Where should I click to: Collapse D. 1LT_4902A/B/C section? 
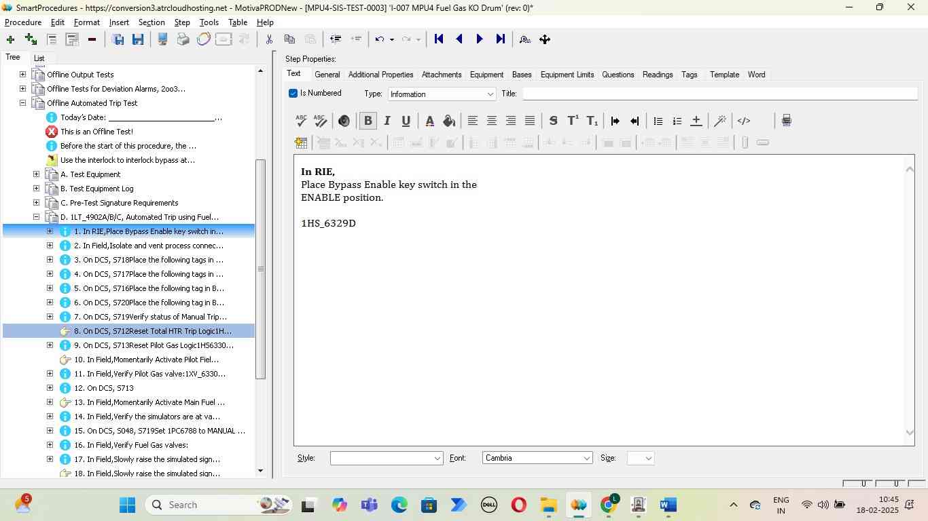coord(36,217)
